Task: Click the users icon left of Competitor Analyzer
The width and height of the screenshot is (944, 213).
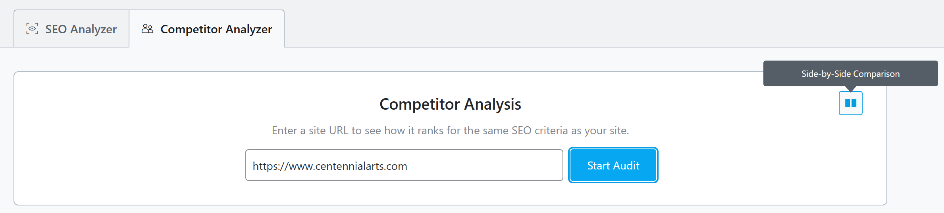Action: tap(147, 29)
